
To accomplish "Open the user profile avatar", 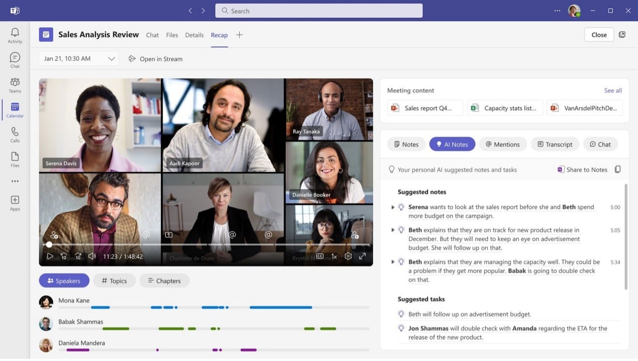I will coord(574,11).
